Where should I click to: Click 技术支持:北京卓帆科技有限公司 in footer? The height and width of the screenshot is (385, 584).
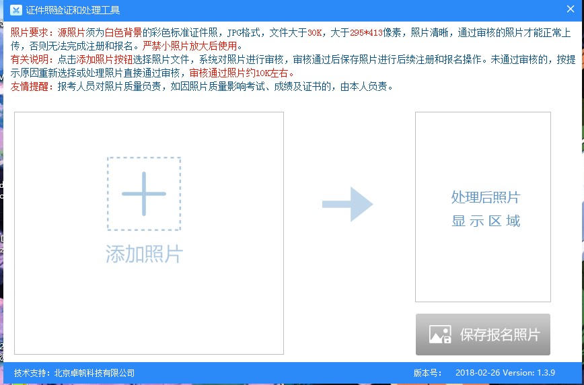(x=74, y=373)
